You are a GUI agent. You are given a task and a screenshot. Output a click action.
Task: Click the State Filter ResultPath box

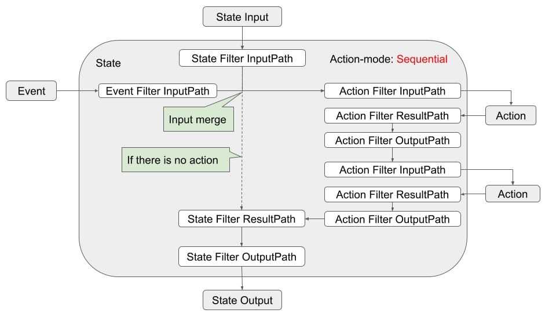pos(242,219)
